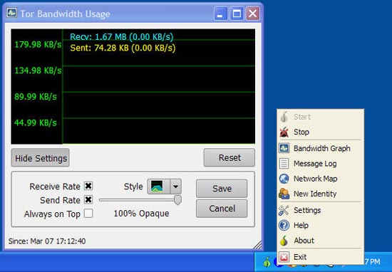Click the Reset button
Viewport: 392px width, 272px height.
pos(229,157)
